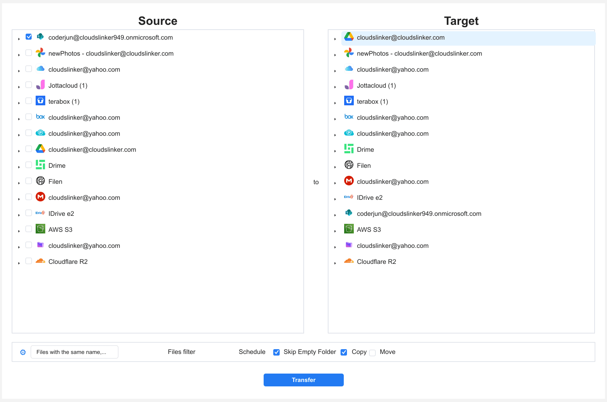Check the Jottacloud (1) source checkbox
This screenshot has height=402, width=607.
coord(29,85)
